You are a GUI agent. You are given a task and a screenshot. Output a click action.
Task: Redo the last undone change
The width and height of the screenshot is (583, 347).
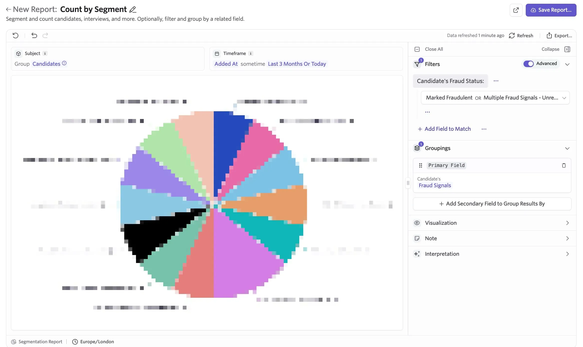[x=45, y=35]
